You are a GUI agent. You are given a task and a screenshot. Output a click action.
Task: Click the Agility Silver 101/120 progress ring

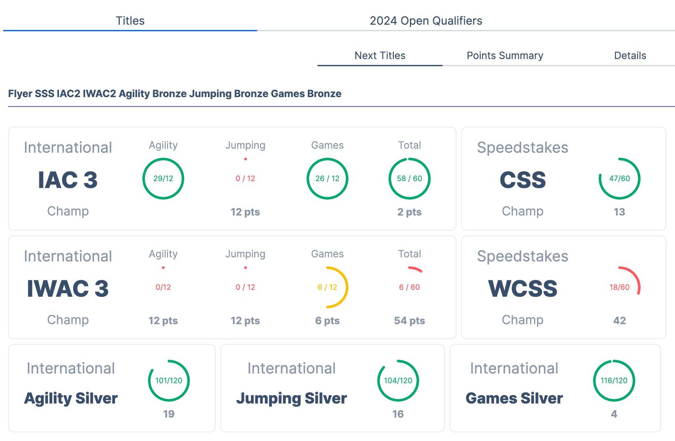coord(169,380)
